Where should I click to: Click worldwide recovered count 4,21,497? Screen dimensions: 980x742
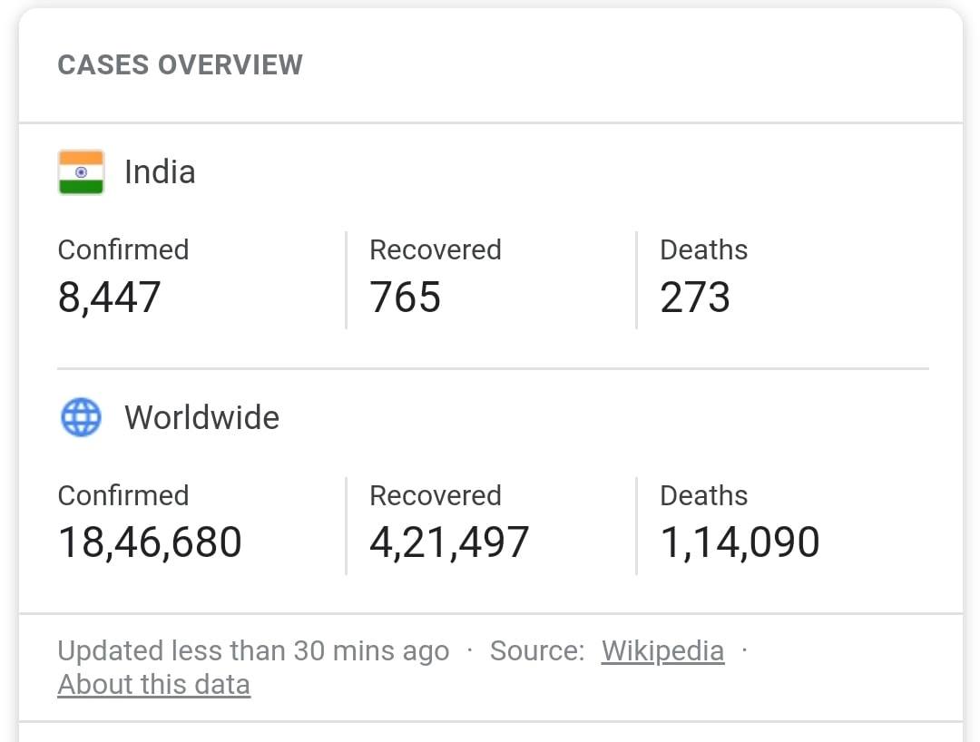click(x=449, y=542)
